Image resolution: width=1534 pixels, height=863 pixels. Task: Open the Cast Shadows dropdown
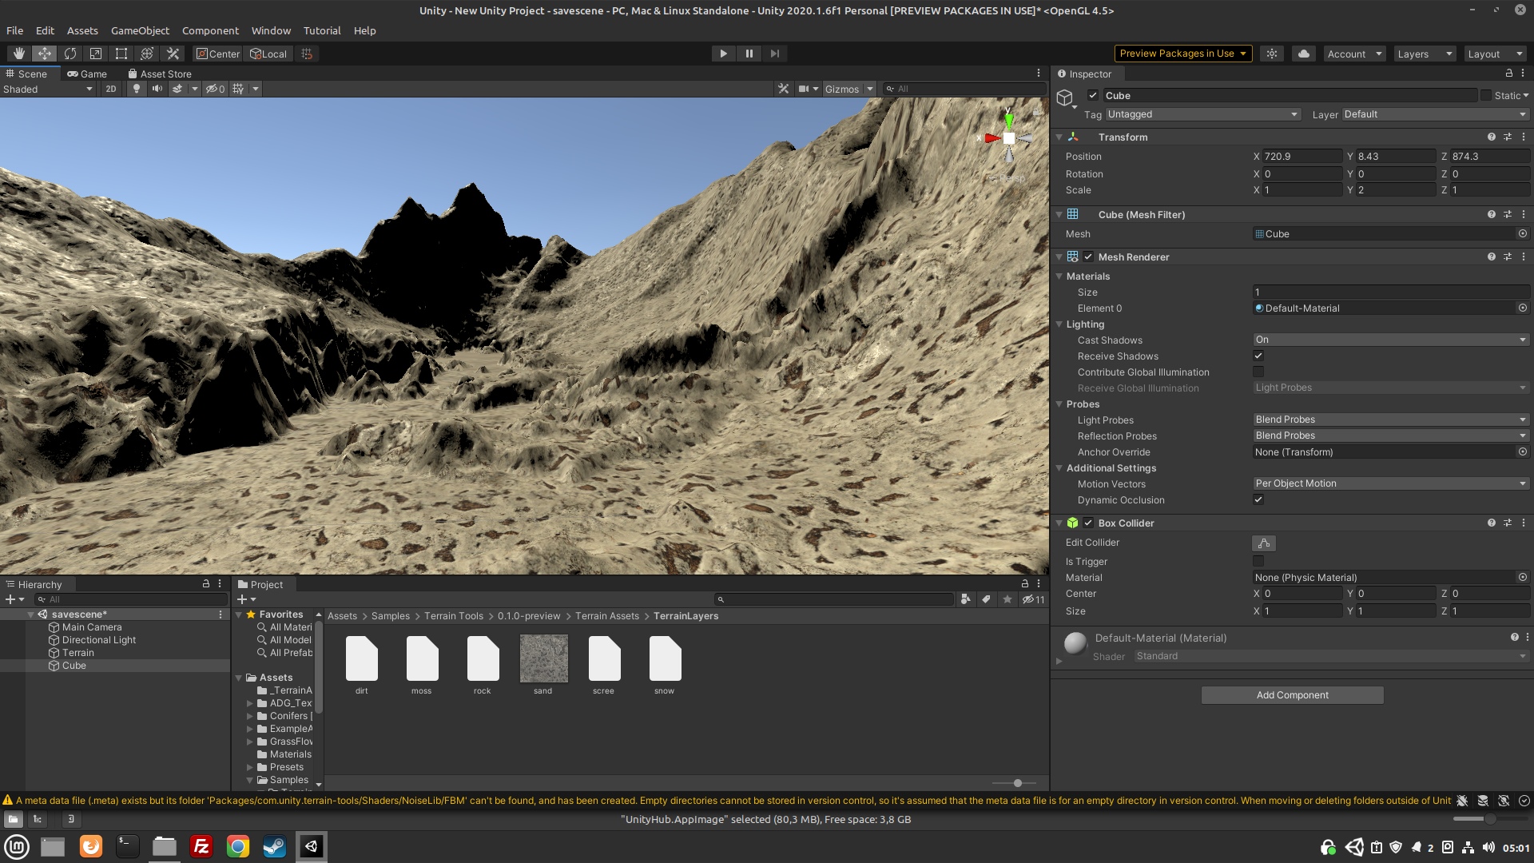click(1391, 340)
